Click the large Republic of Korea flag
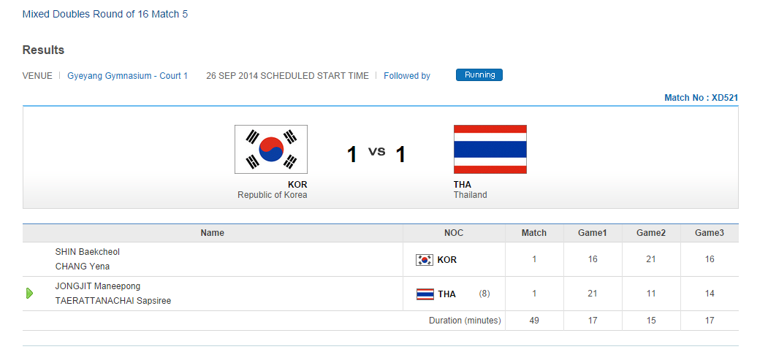 coord(271,150)
